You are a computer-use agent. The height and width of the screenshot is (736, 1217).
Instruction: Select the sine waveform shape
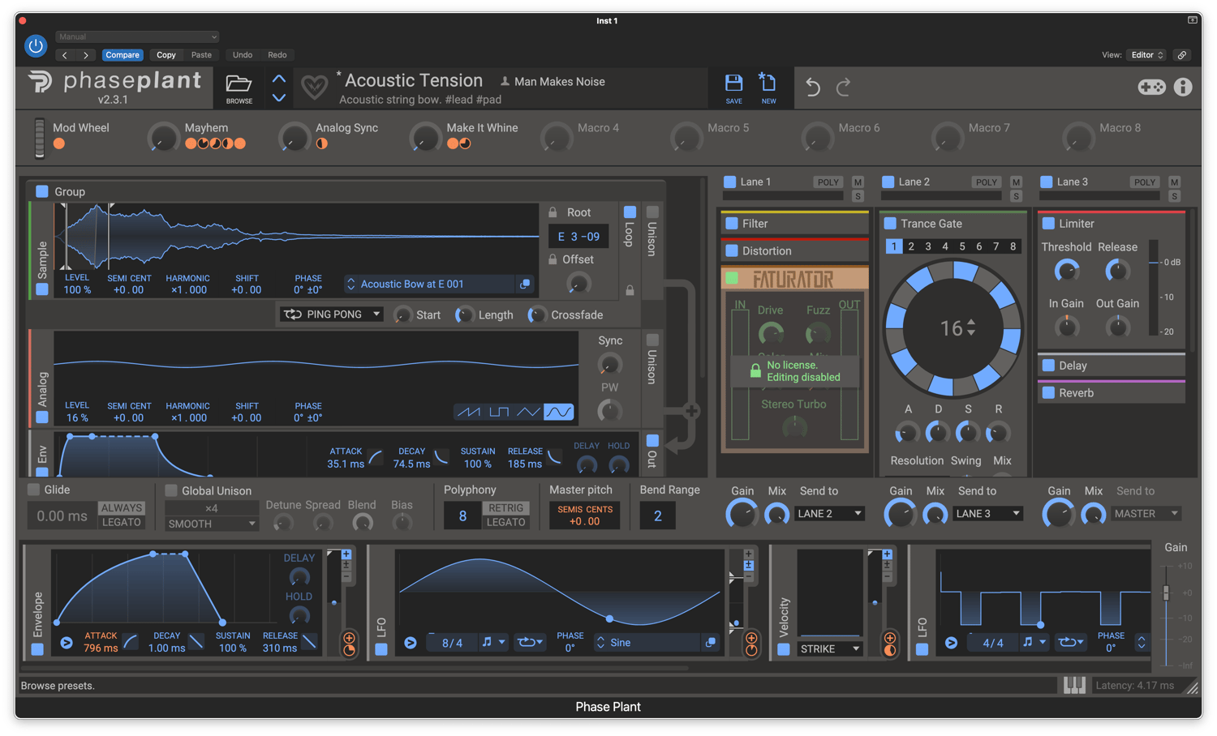558,413
